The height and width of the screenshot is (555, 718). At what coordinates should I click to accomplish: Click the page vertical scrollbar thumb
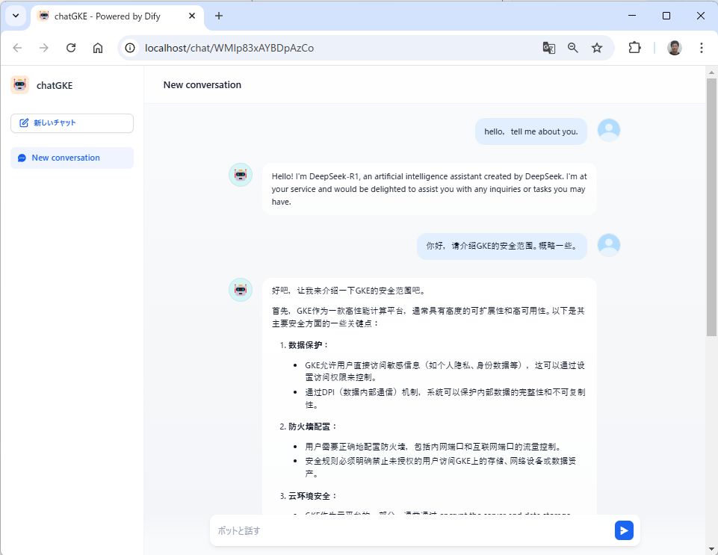tap(711, 208)
